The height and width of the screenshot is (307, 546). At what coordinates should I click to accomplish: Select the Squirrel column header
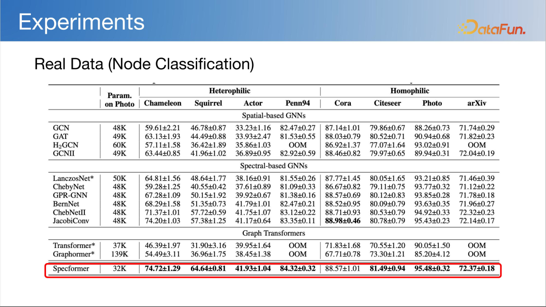[208, 103]
